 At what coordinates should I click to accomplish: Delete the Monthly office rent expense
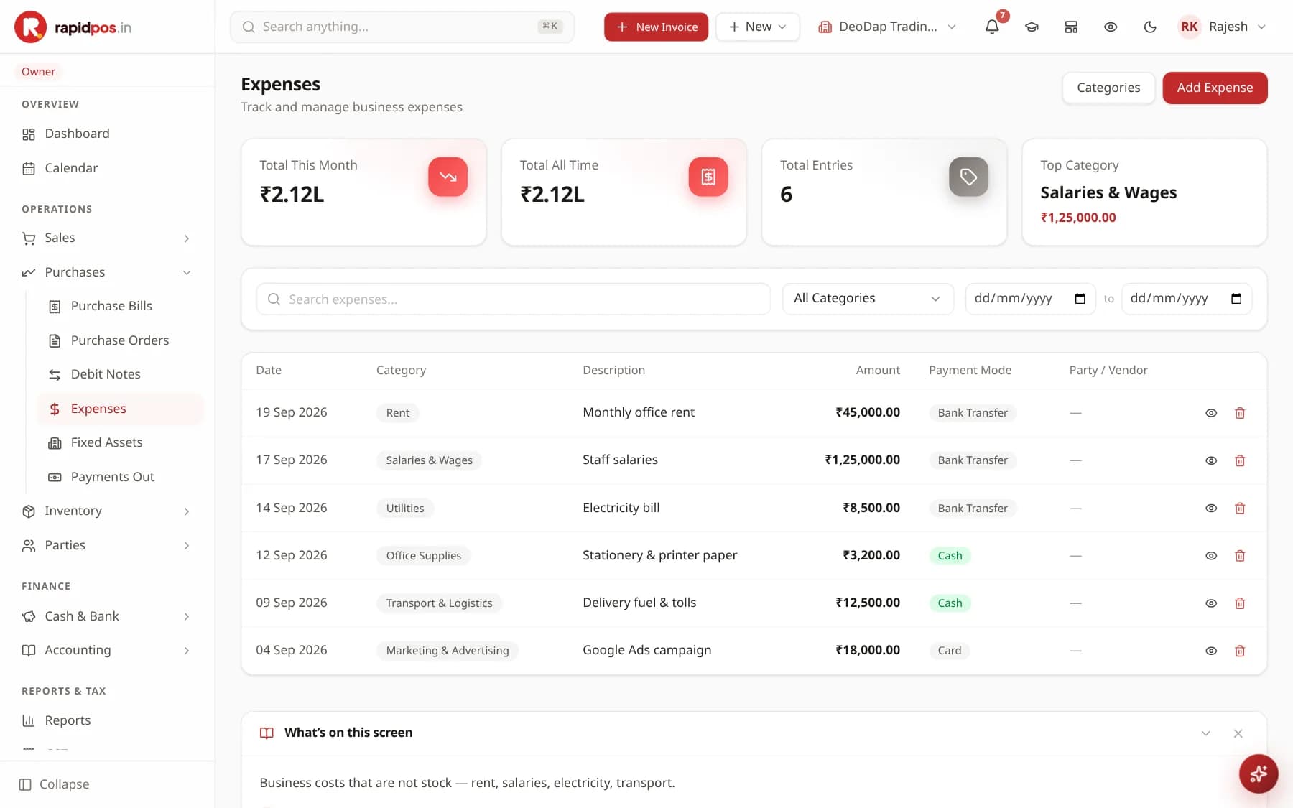[x=1240, y=413]
